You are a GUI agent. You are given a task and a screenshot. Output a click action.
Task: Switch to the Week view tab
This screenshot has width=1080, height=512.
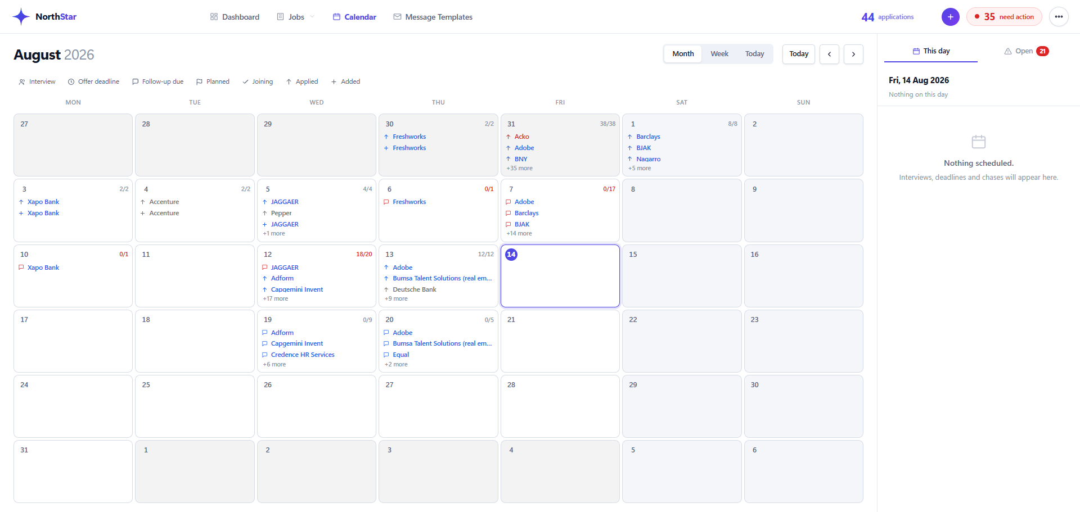click(x=719, y=54)
